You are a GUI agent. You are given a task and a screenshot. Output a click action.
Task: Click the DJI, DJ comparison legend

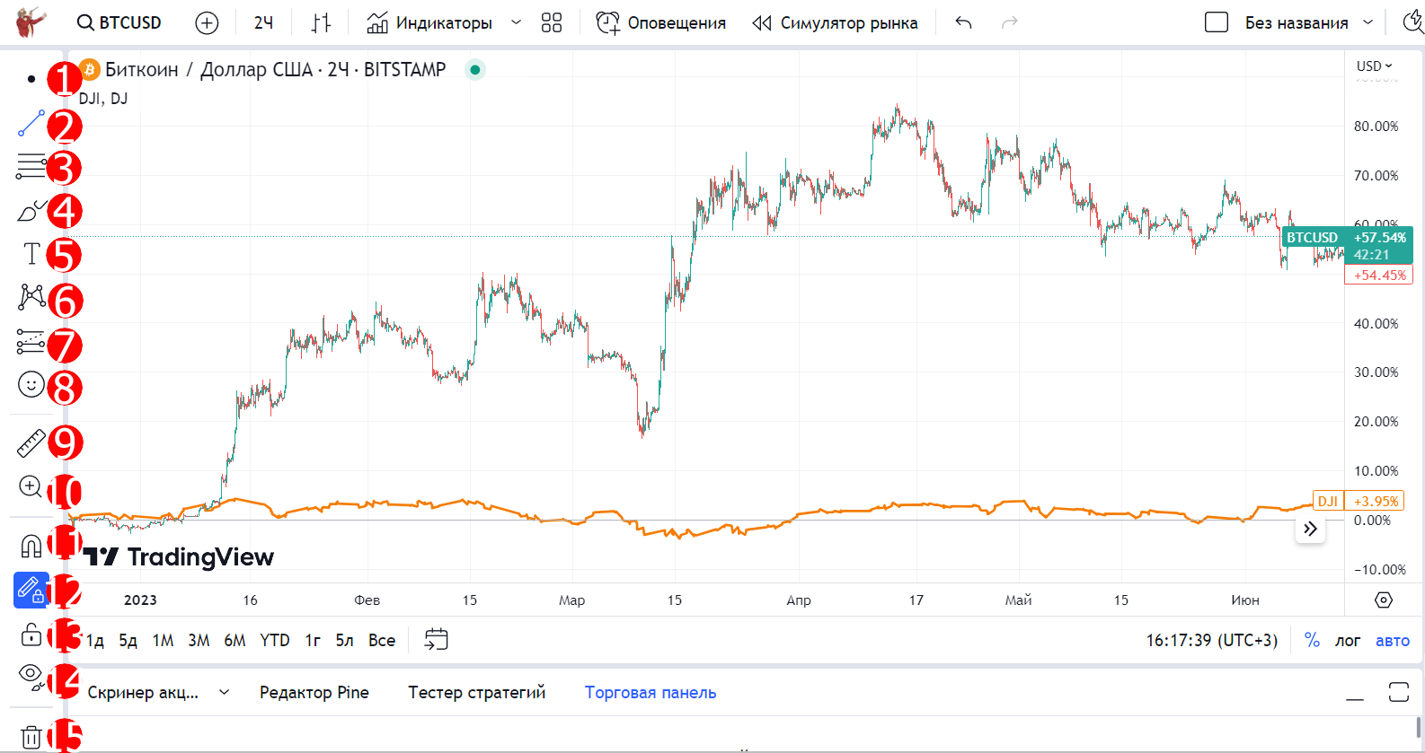pyautogui.click(x=103, y=99)
